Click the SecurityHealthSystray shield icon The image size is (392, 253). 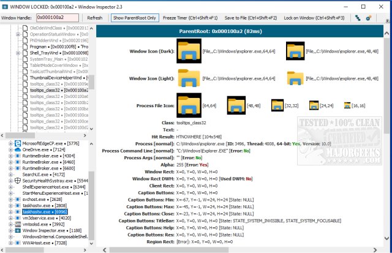point(17,181)
